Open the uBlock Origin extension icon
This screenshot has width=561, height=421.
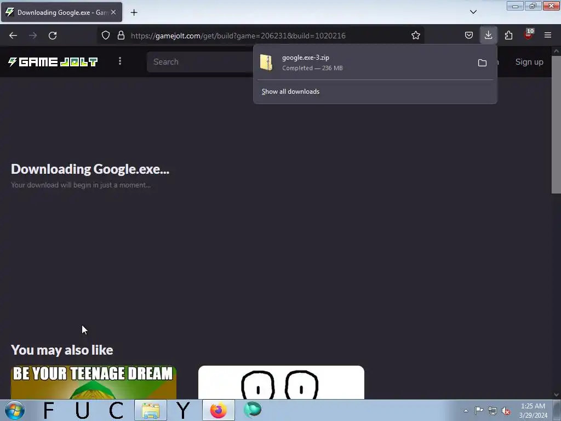click(529, 35)
